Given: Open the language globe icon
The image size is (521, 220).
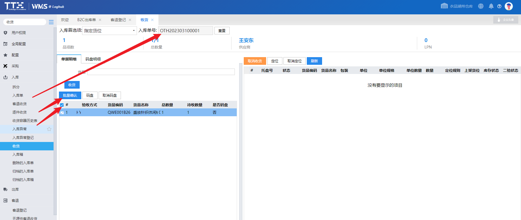Looking at the screenshot, I should (x=481, y=6).
